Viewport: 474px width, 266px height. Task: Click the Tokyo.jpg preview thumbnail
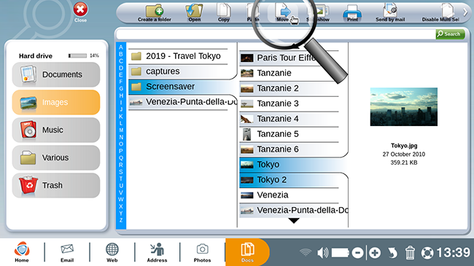[x=403, y=106]
